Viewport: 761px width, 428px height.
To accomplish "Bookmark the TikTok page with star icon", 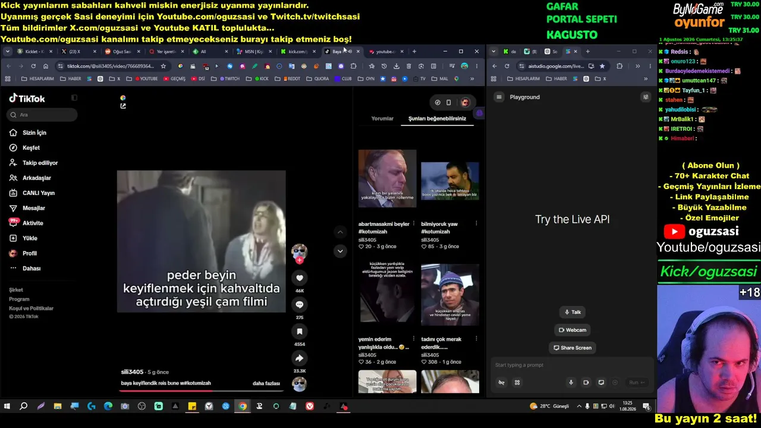I will click(163, 66).
